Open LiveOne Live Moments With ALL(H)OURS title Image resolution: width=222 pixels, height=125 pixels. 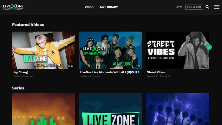[110, 72]
